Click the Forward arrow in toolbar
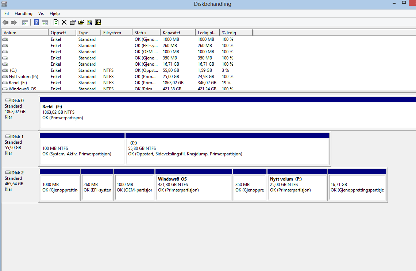 click(14, 23)
